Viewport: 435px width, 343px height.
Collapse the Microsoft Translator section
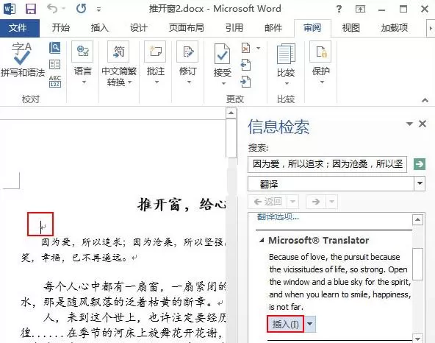click(x=262, y=240)
